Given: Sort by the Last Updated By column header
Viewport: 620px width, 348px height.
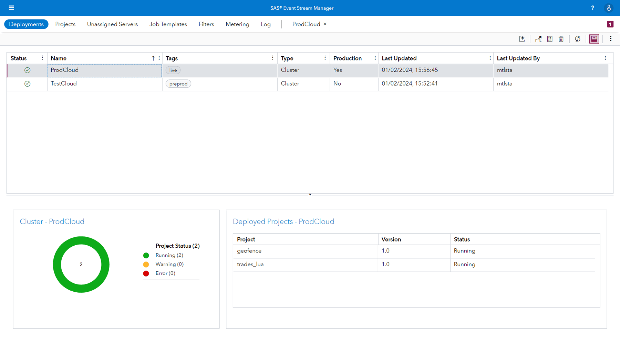Looking at the screenshot, I should click(x=518, y=58).
